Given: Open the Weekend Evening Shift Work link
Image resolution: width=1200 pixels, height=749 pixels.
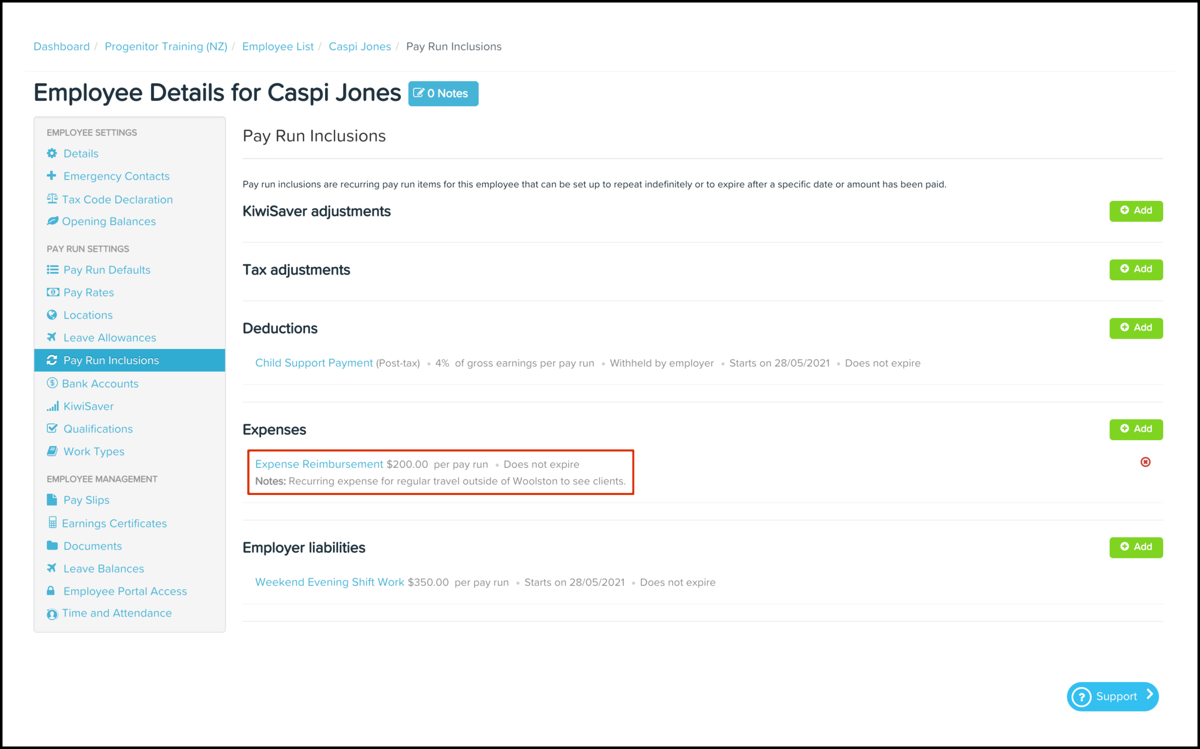Looking at the screenshot, I should [329, 582].
